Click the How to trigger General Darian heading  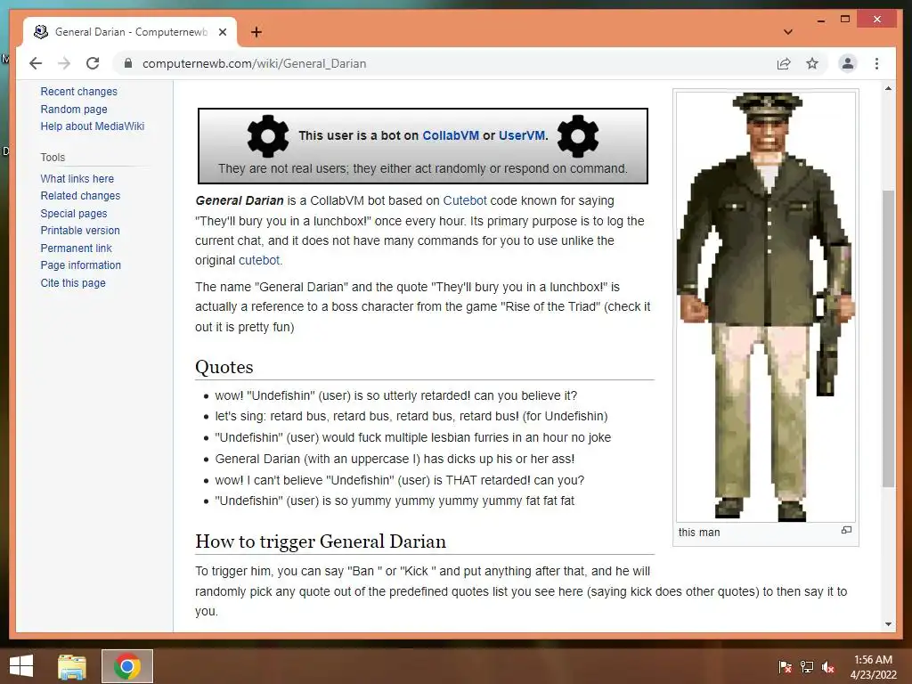click(x=321, y=541)
